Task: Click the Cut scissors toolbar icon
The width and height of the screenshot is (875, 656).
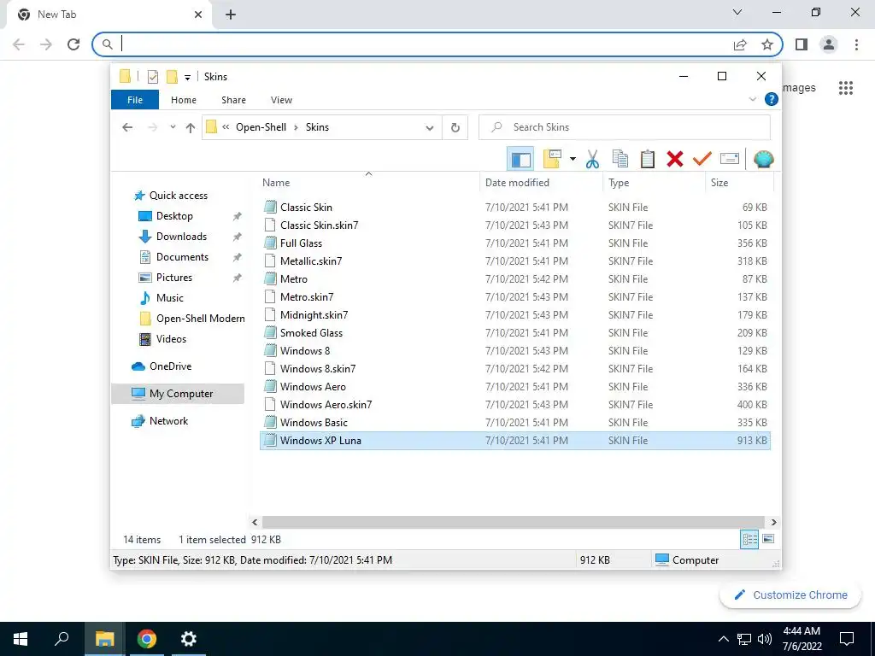Action: 592,160
